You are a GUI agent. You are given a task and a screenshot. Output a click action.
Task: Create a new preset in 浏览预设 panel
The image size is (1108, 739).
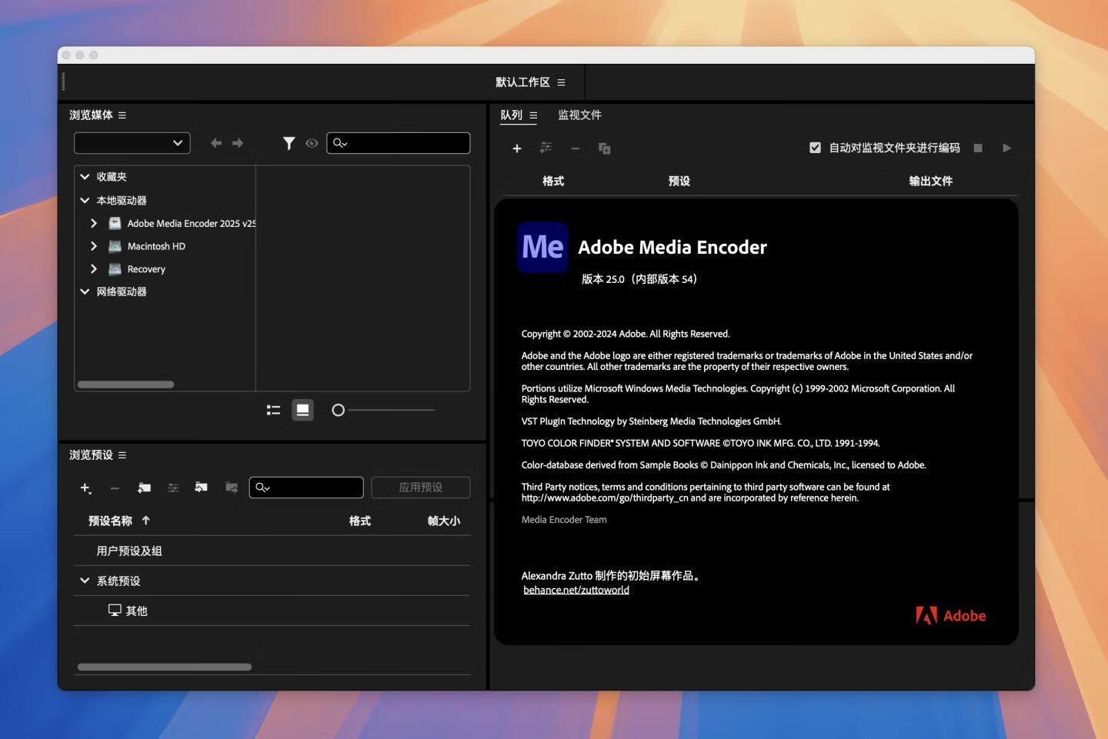[x=85, y=488]
